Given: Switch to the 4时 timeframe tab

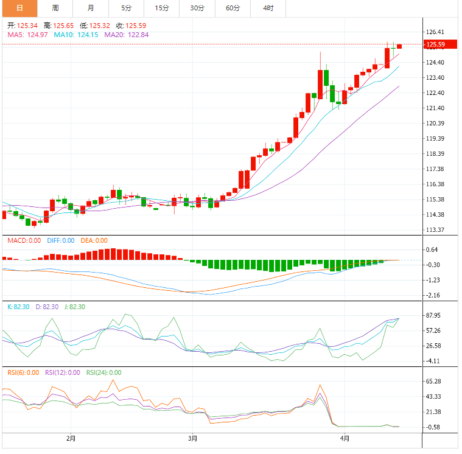Looking at the screenshot, I should point(268,8).
